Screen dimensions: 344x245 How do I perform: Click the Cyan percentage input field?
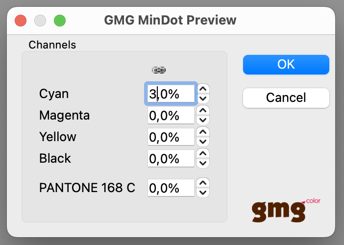(171, 94)
